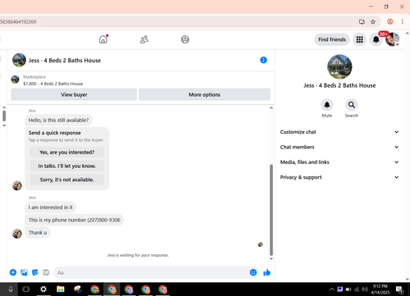410x296 pixels.
Task: Open the large house photo in side panel
Action: [339, 66]
